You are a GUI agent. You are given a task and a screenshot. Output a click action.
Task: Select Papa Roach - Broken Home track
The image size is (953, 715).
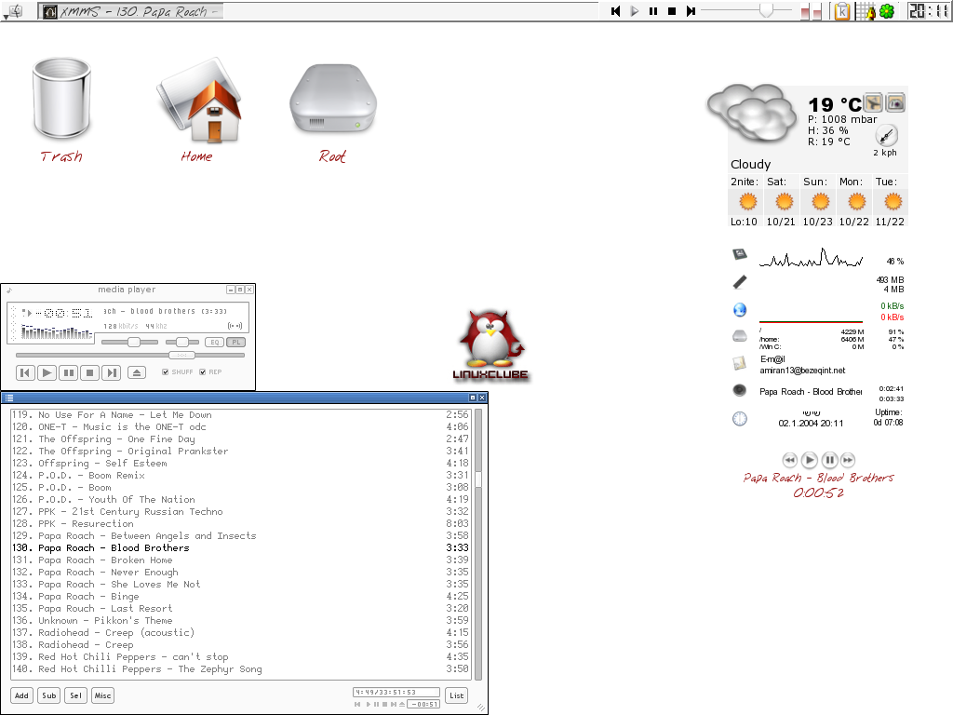click(x=240, y=560)
